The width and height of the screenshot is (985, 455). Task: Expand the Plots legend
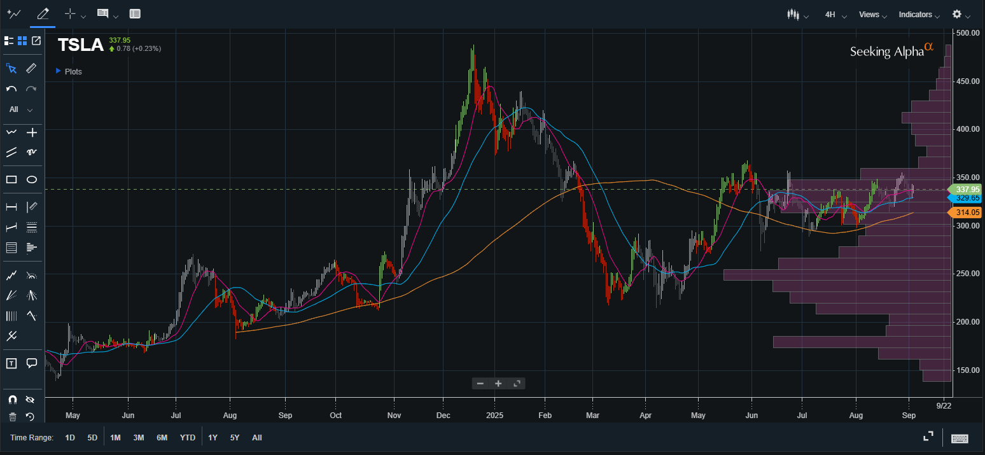pos(69,72)
